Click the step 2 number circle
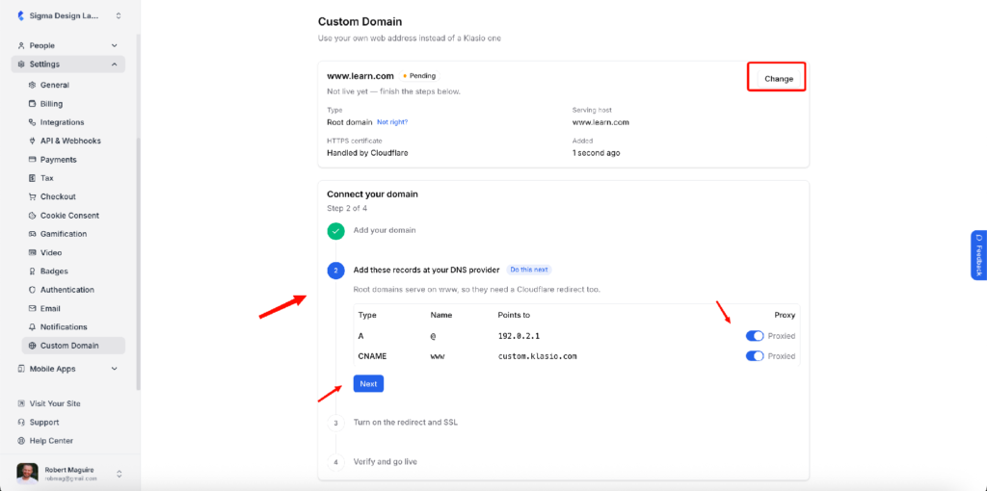Viewport: 987px width, 491px height. 335,271
